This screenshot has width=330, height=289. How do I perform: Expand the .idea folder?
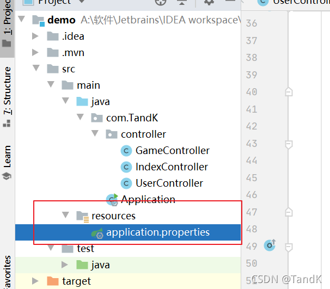pyautogui.click(x=35, y=36)
